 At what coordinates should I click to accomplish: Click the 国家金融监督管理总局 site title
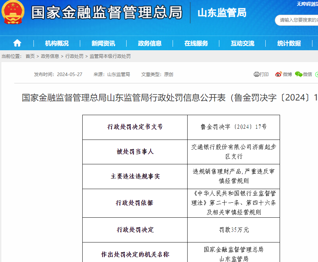coord(107,13)
